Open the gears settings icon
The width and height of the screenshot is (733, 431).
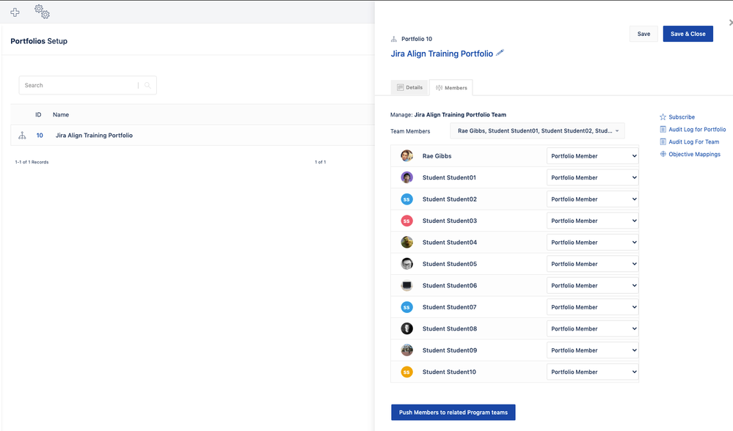[42, 12]
